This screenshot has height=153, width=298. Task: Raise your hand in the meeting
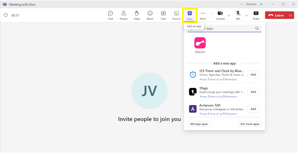(137, 15)
